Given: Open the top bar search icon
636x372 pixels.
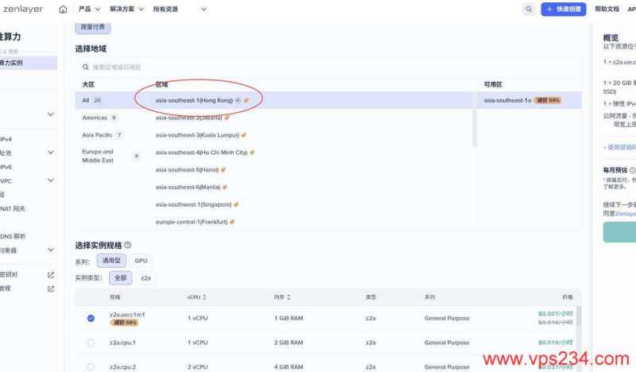Looking at the screenshot, I should pyautogui.click(x=529, y=9).
